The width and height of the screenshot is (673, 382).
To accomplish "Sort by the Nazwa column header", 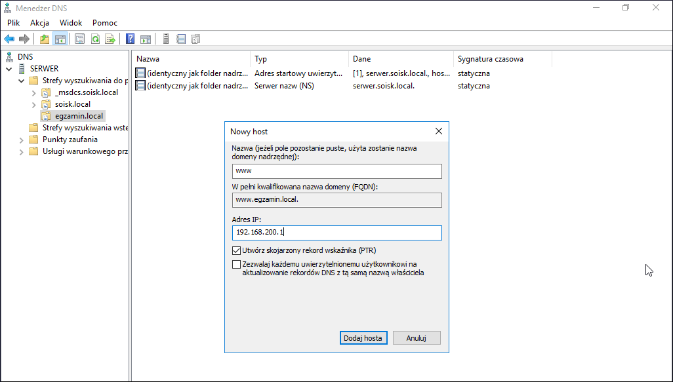I will pos(191,59).
